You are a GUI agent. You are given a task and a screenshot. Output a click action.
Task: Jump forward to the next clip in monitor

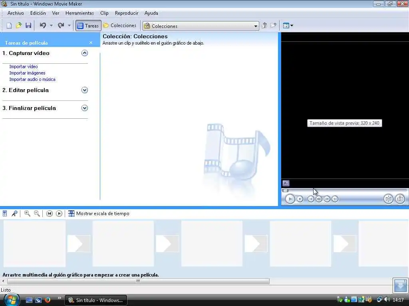click(x=335, y=199)
